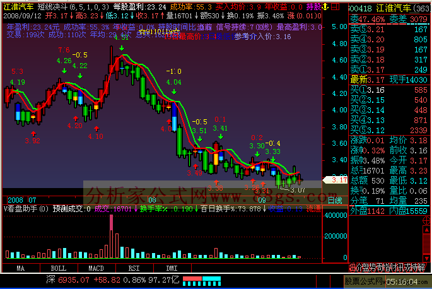This screenshot has width=432, height=289.
Task: Click the 卖① 3.17 order row
Action: point(388,70)
